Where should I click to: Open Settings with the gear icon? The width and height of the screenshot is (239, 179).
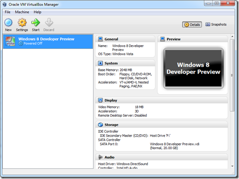point(22,23)
